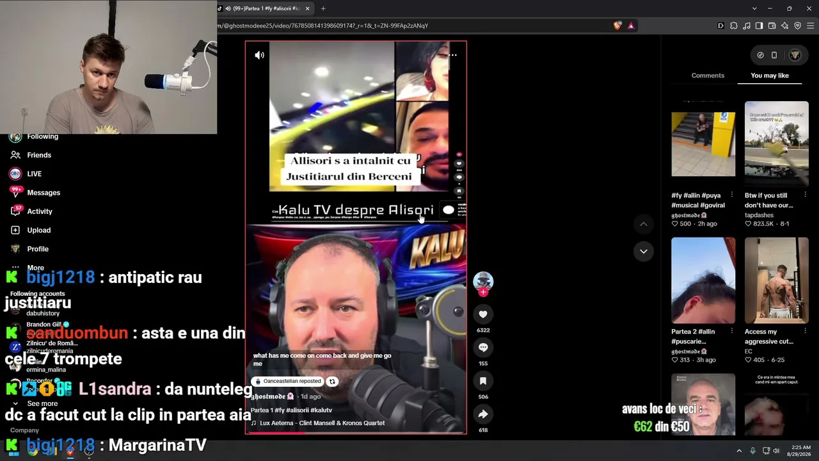
Task: Open the dabuhistory followed account
Action: pyautogui.click(x=43, y=313)
